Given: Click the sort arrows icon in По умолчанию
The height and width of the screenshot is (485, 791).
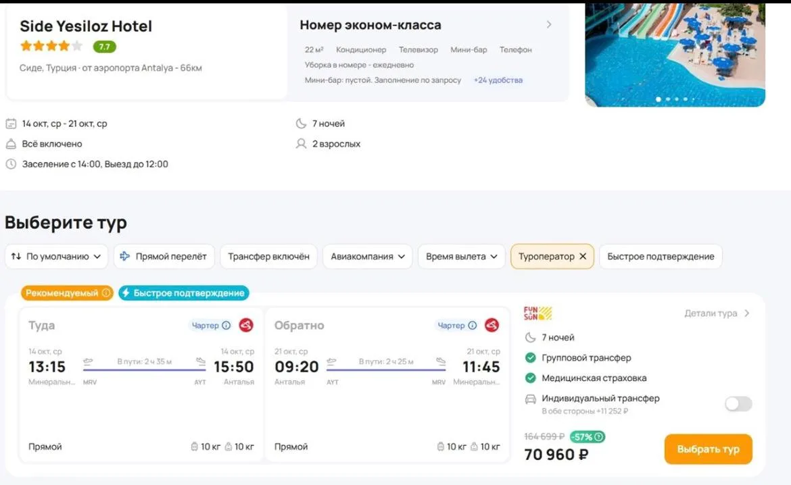Looking at the screenshot, I should pyautogui.click(x=16, y=256).
